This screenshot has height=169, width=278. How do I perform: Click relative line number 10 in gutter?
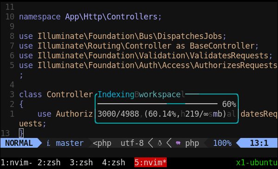10,17
